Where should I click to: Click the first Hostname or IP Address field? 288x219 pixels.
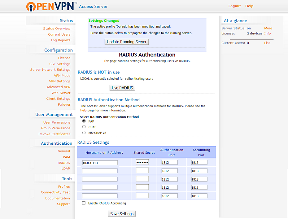tap(100, 163)
